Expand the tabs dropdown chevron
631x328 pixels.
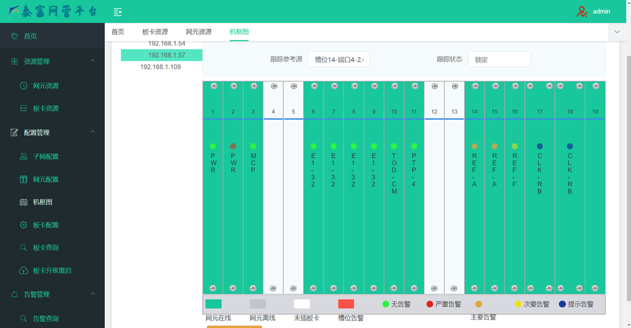(617, 32)
